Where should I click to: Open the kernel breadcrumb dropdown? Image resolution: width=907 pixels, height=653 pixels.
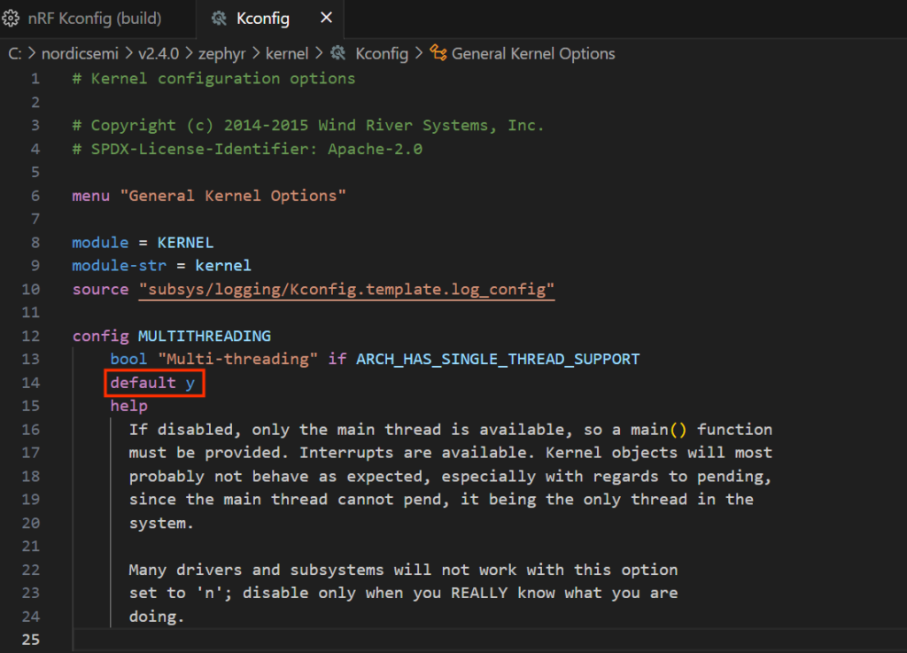click(287, 53)
